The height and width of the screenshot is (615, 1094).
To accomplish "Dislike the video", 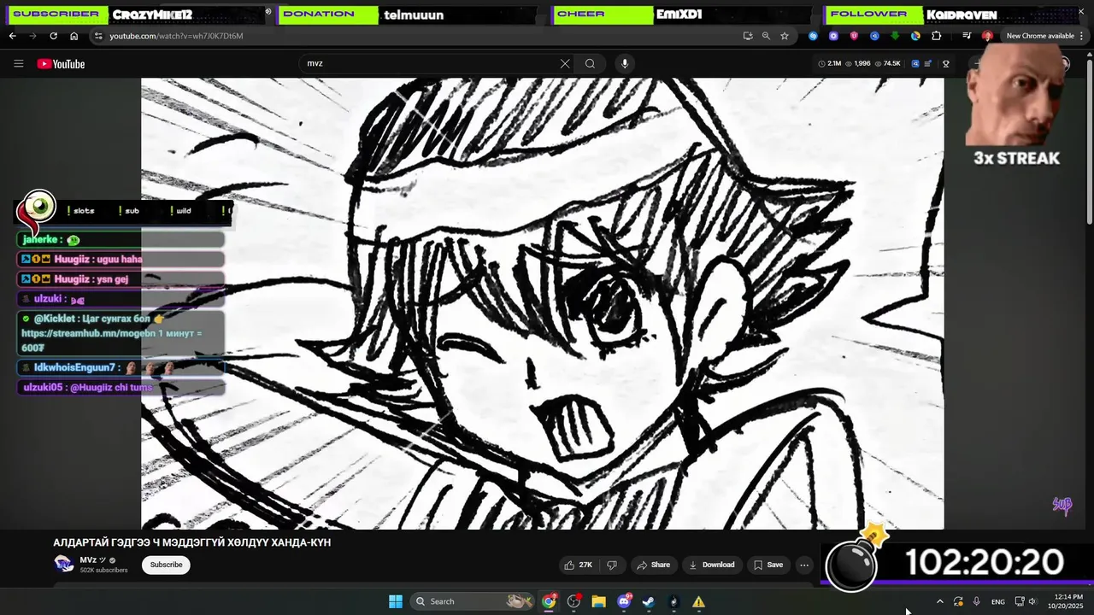I will click(612, 565).
